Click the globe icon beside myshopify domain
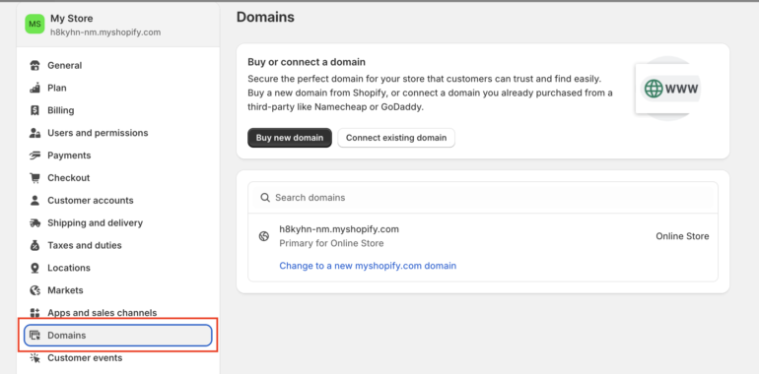Viewport: 759px width, 374px height. 264,236
